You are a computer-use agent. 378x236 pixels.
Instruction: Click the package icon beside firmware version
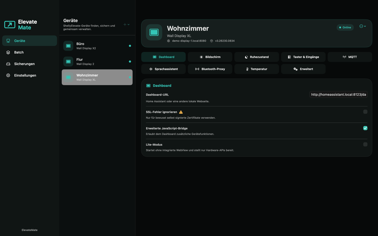212,41
